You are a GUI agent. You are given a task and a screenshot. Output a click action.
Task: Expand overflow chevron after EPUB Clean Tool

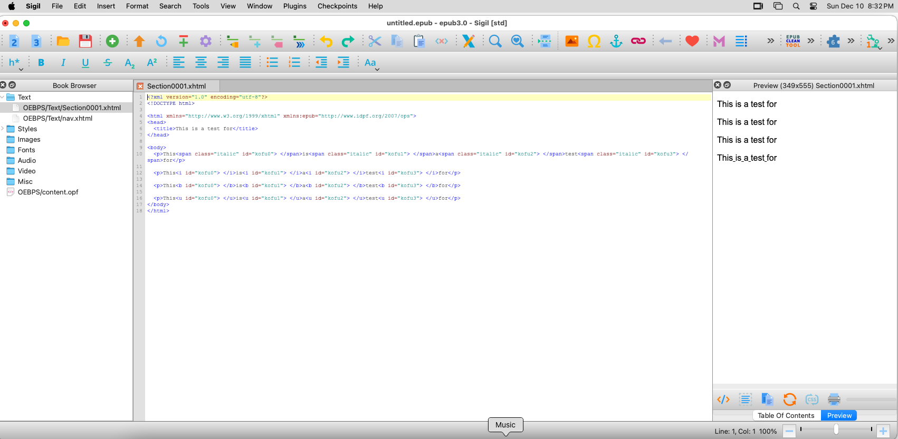[x=811, y=41]
